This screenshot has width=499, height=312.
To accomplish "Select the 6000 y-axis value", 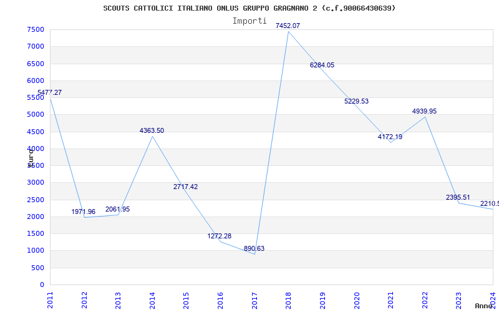I will (x=36, y=80).
